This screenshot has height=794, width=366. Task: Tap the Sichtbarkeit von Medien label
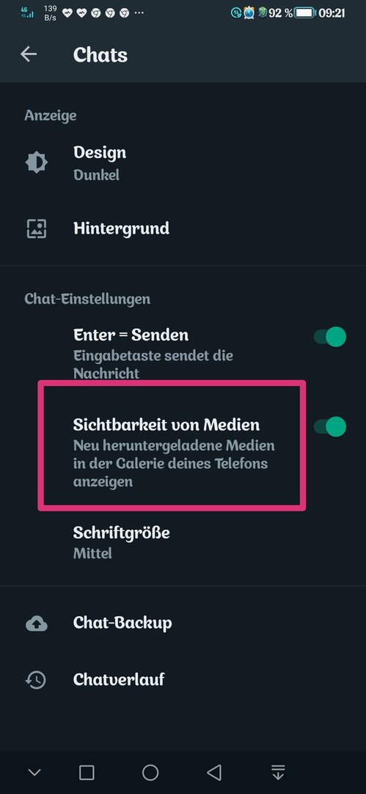166,424
